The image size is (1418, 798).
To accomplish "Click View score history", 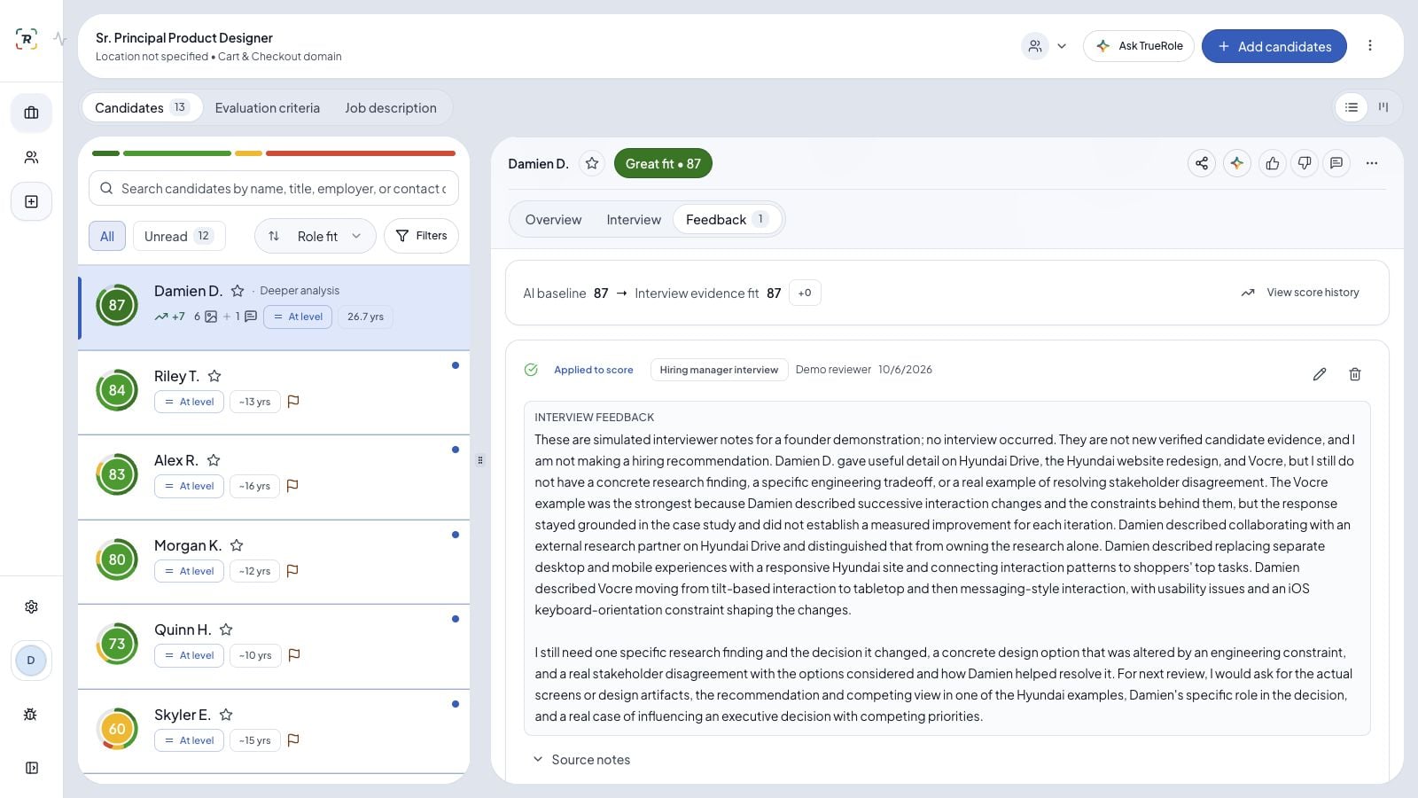I will coord(1300,293).
